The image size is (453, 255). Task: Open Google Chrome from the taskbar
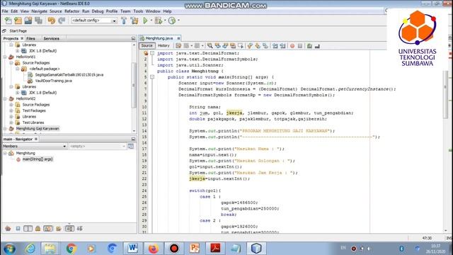[x=71, y=249]
